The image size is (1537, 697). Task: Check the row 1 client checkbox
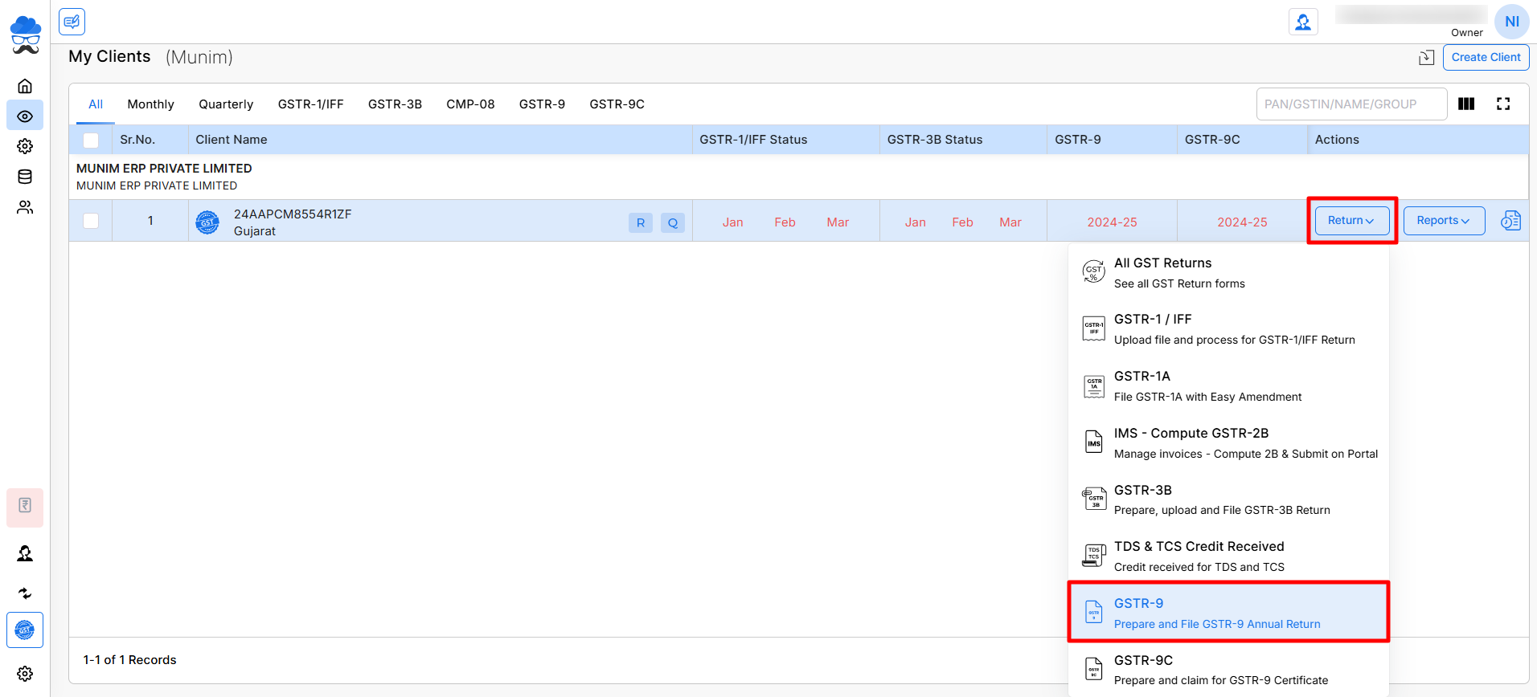(x=91, y=221)
